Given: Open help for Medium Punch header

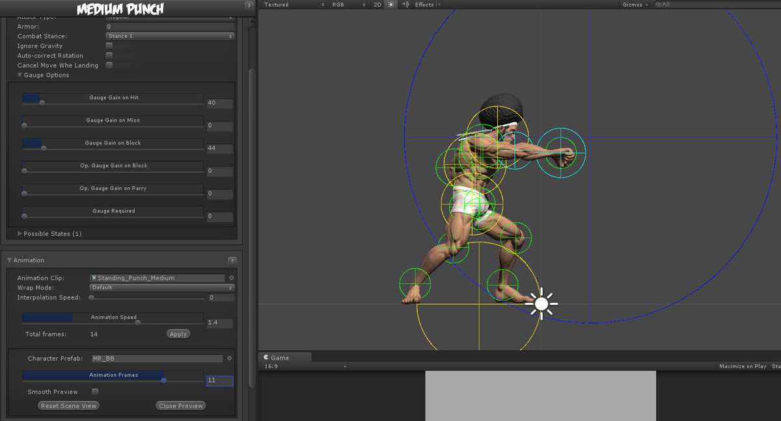Looking at the screenshot, I should point(249,6).
